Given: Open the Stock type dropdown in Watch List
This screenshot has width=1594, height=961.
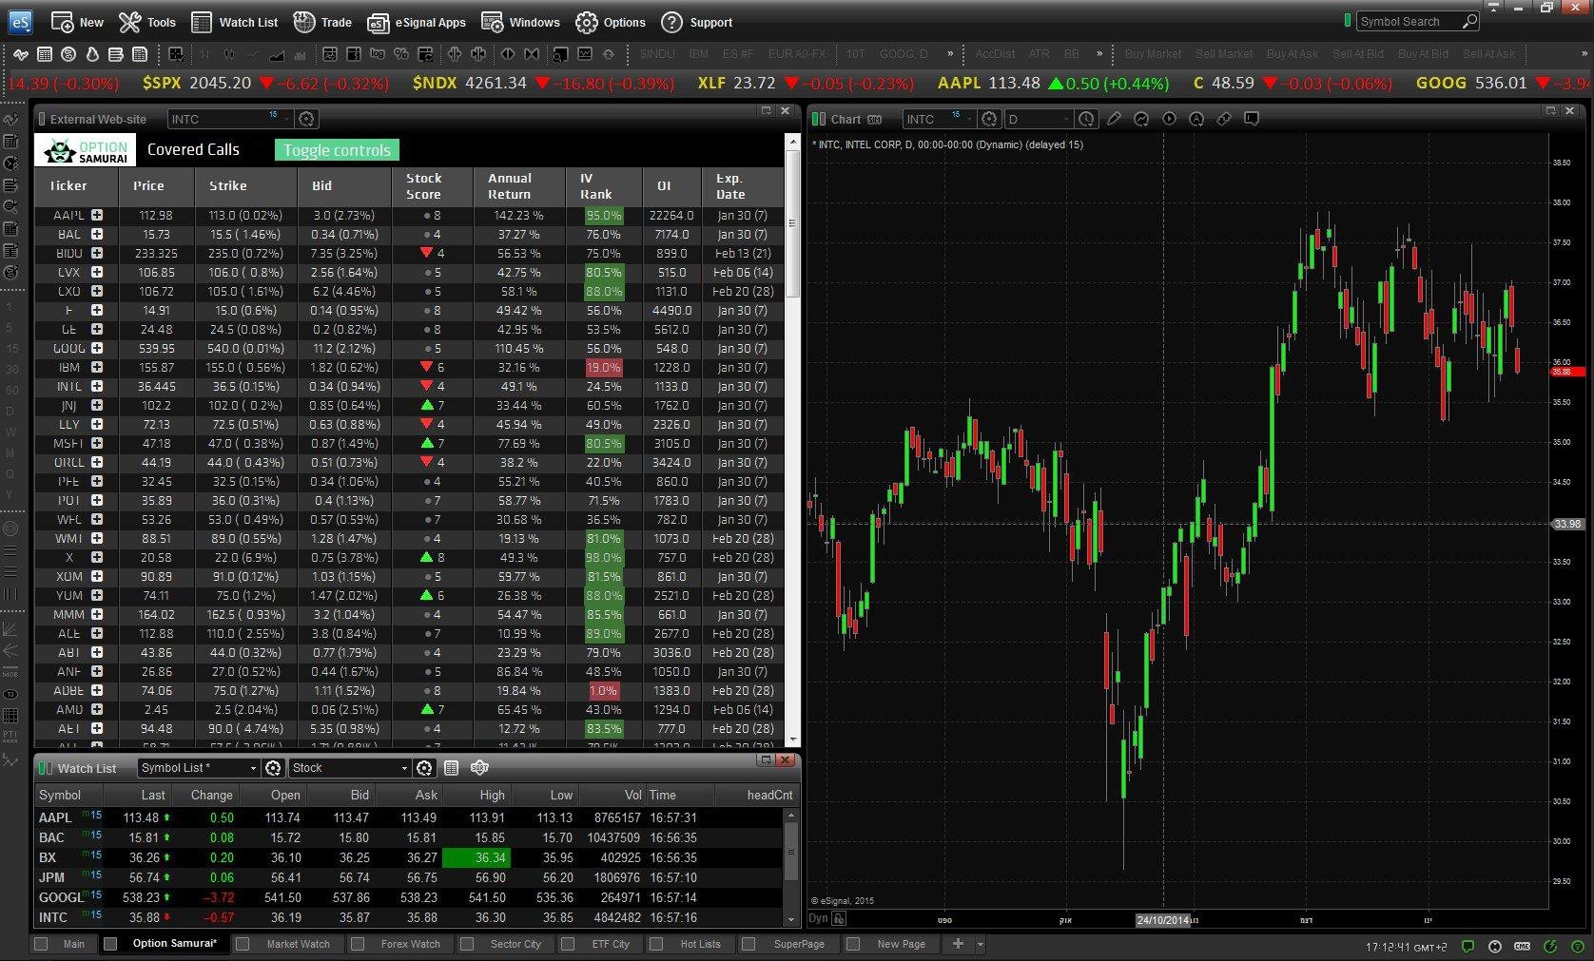Looking at the screenshot, I should (x=350, y=767).
